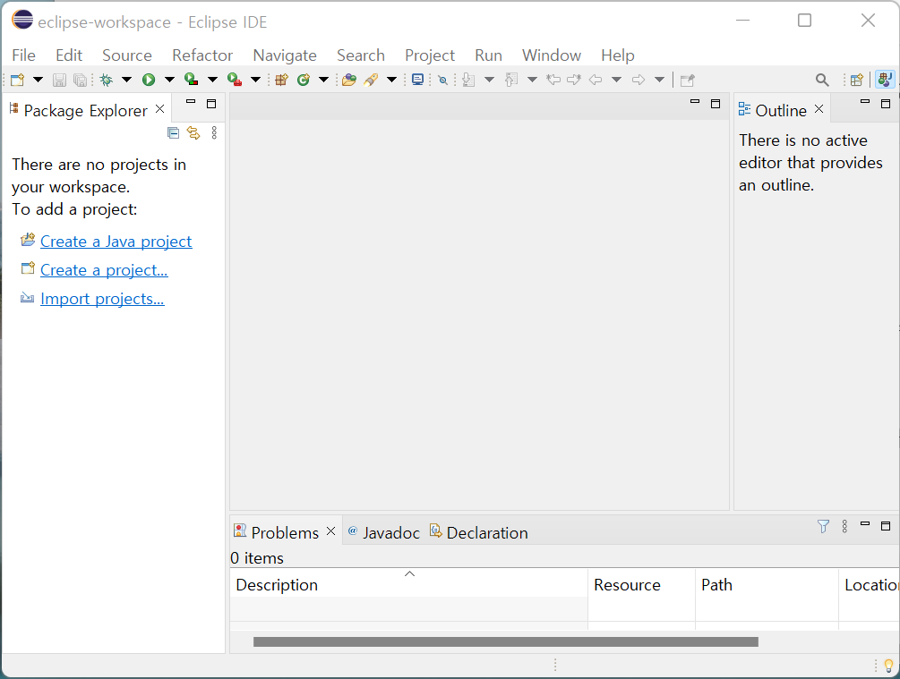The image size is (900, 679).
Task: Click the Create a project... link
Action: point(104,270)
